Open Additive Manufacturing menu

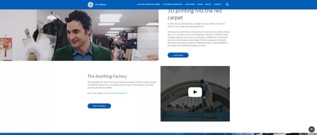tap(149, 4)
